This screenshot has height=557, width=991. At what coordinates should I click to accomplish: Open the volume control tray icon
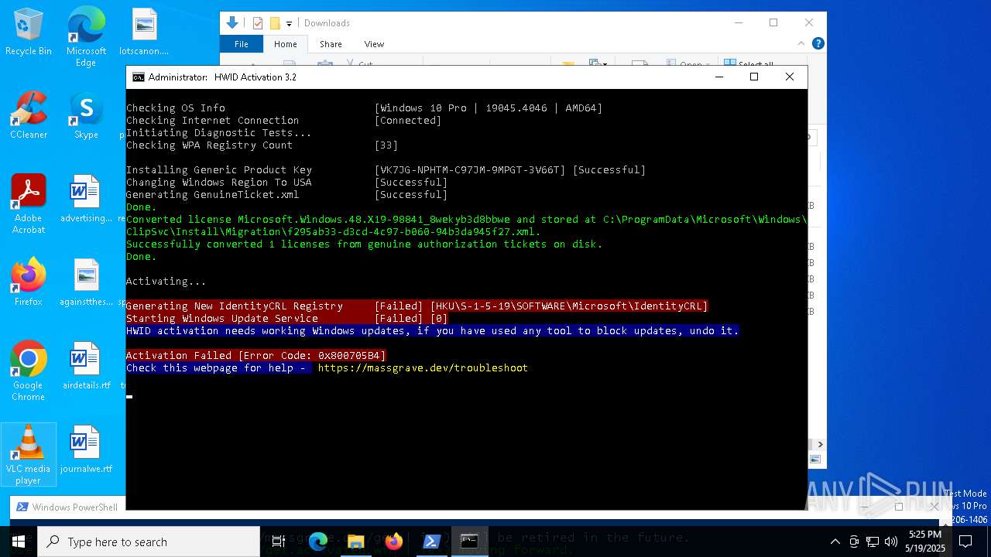[890, 542]
